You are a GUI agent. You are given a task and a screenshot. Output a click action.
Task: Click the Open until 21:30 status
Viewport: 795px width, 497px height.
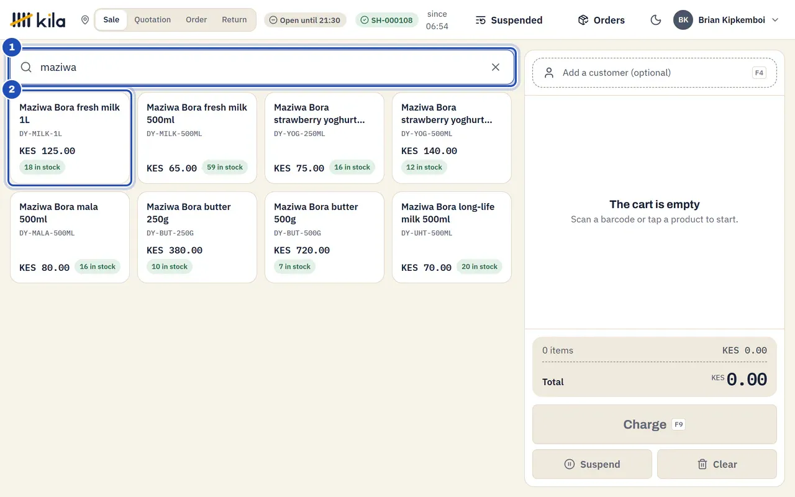tap(304, 20)
